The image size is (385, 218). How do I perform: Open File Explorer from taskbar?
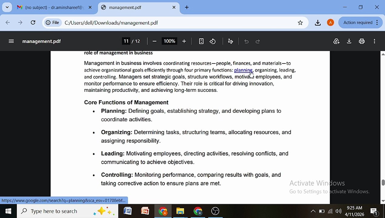[x=180, y=211]
